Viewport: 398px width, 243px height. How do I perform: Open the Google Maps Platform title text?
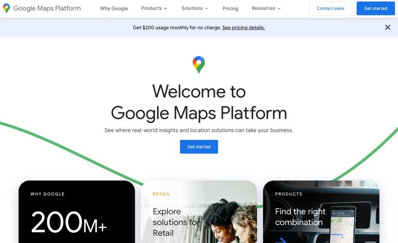click(47, 9)
